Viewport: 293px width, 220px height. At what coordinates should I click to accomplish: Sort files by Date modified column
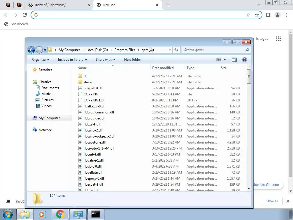coord(167,68)
